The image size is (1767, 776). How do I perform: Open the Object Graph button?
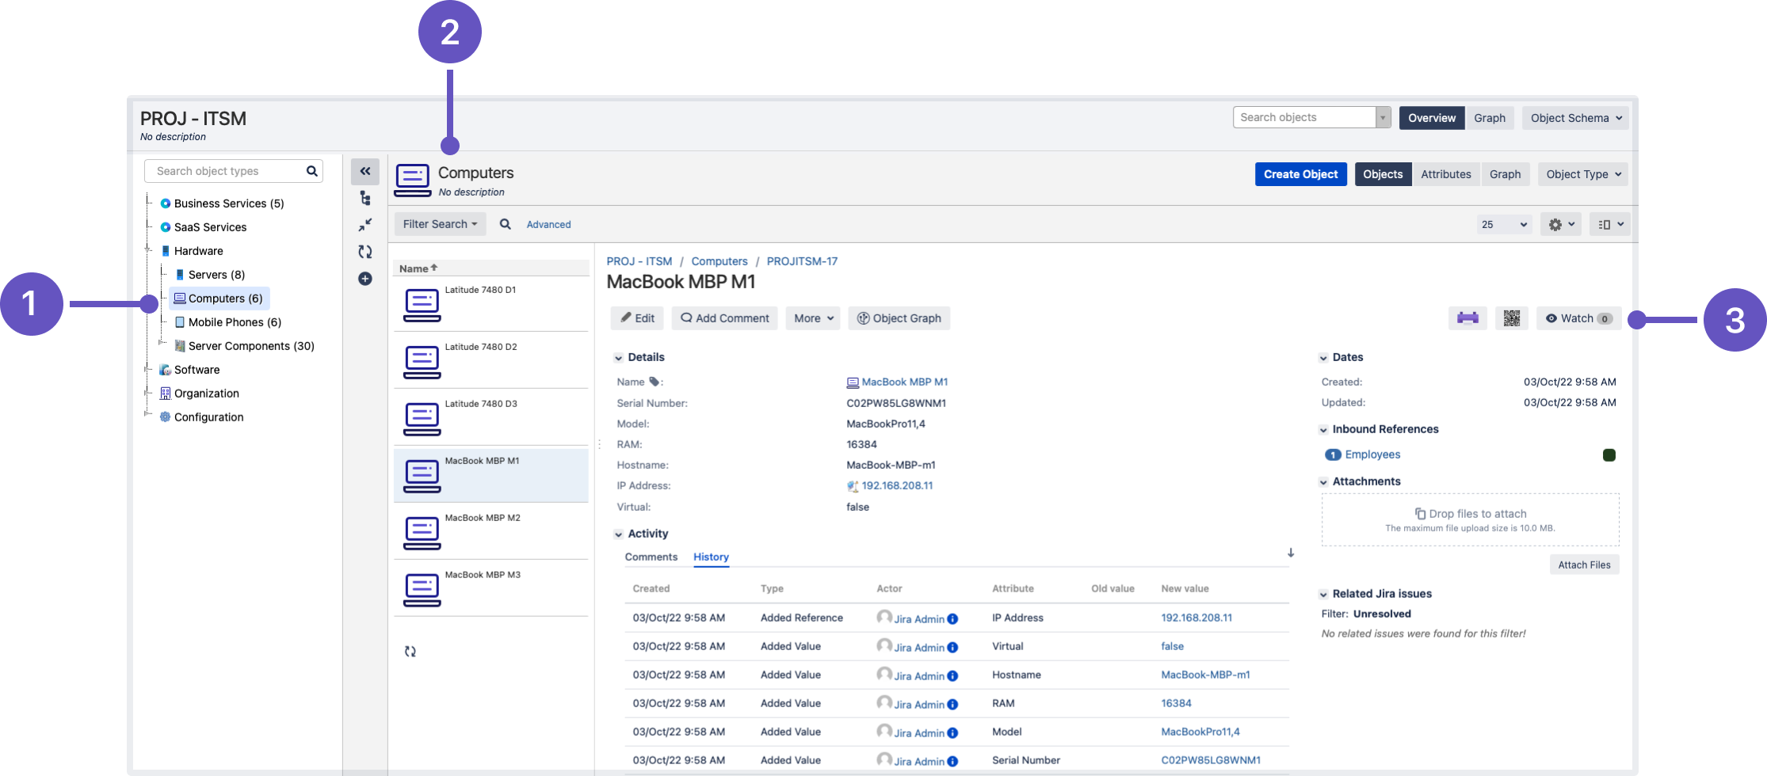click(899, 318)
